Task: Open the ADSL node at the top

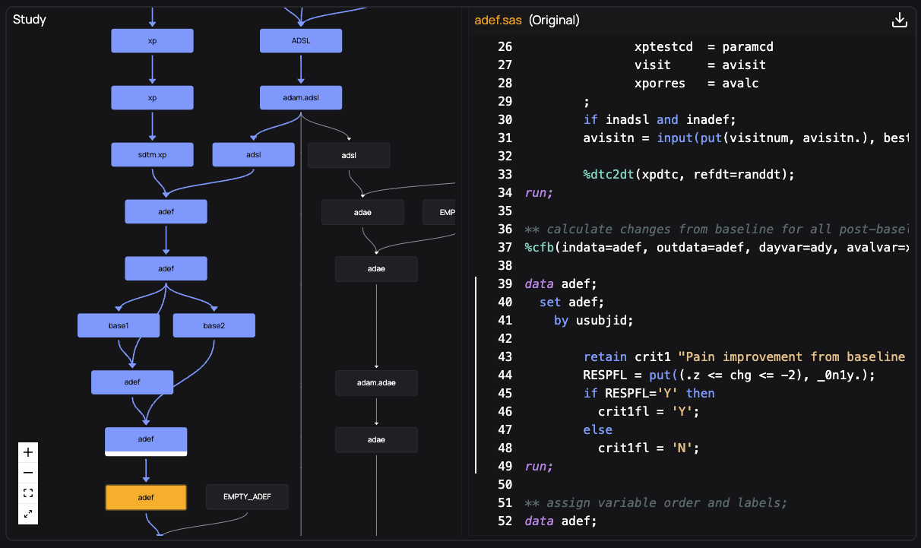Action: [301, 41]
